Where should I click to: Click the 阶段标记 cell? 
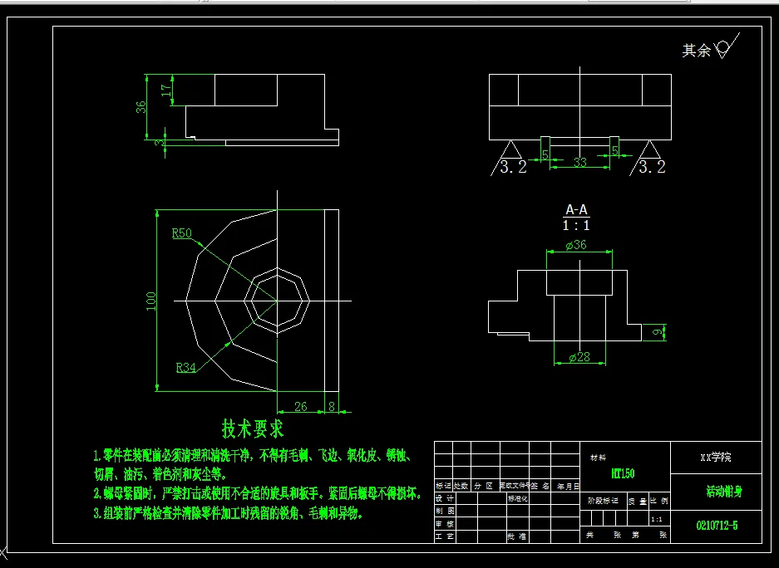coord(603,501)
